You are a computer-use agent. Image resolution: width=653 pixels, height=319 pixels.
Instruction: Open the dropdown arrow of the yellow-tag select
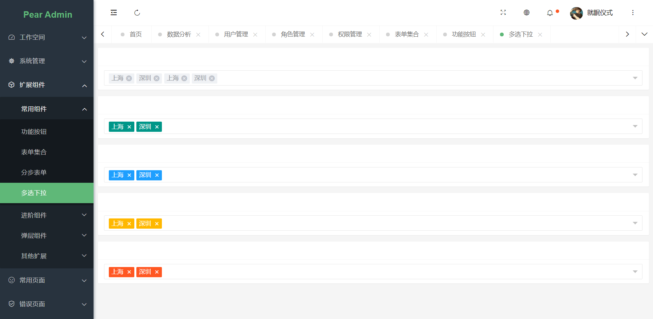click(x=635, y=223)
